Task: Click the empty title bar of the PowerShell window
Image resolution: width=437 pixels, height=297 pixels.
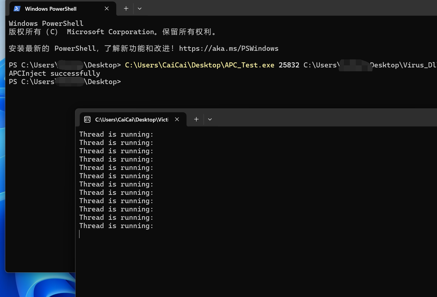Action: (x=267, y=8)
